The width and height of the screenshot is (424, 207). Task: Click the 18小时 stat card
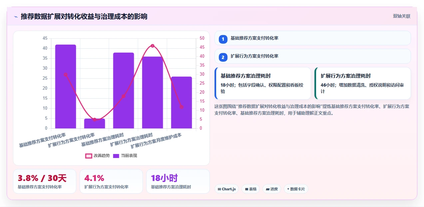(178, 181)
